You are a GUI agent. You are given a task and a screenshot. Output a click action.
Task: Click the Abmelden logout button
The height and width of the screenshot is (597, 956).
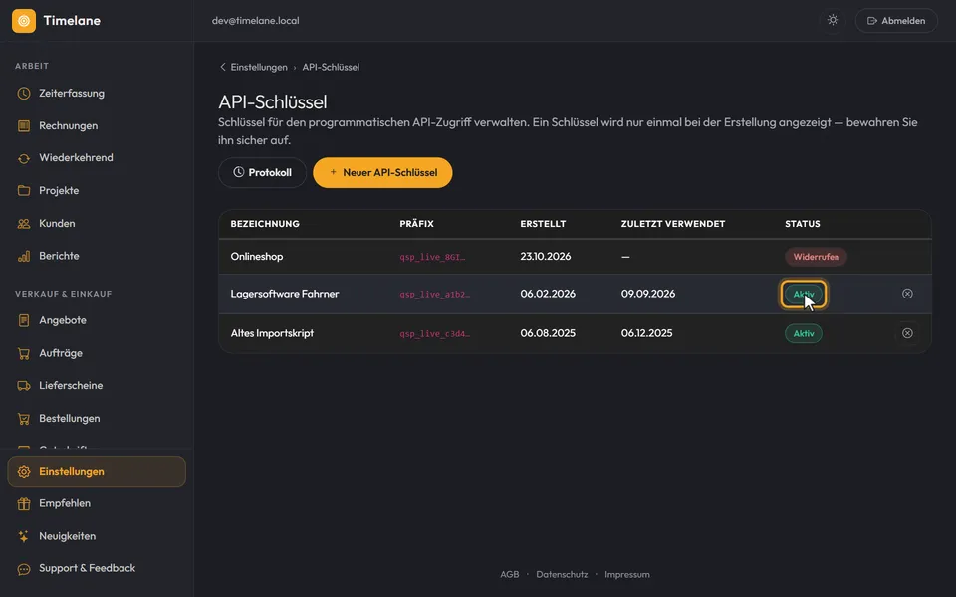pyautogui.click(x=896, y=21)
